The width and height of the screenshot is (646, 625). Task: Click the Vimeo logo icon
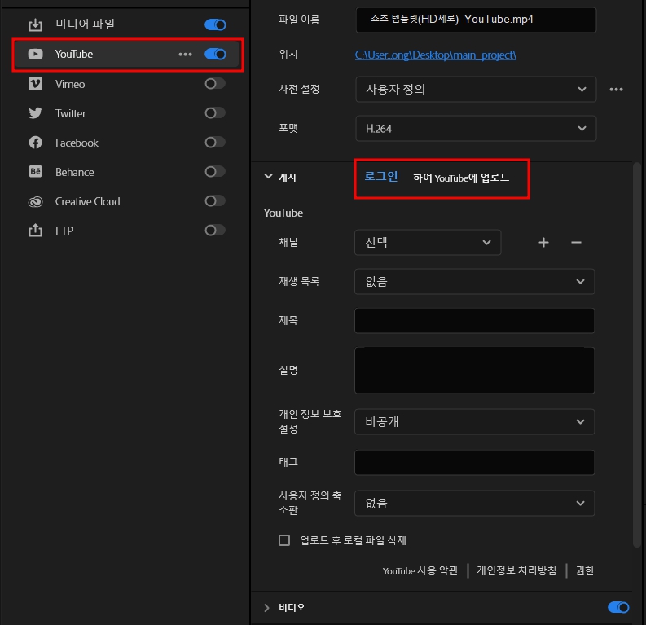35,84
